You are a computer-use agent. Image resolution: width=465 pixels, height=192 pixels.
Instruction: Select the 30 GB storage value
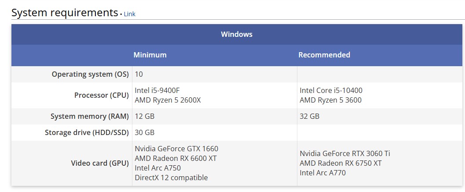pos(145,132)
